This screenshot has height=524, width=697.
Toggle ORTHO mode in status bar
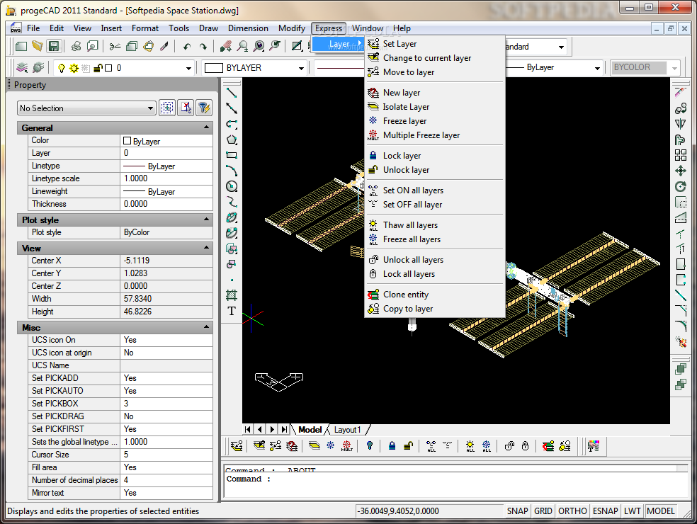(572, 511)
